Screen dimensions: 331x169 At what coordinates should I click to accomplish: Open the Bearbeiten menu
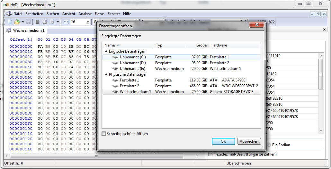pyautogui.click(x=34, y=14)
